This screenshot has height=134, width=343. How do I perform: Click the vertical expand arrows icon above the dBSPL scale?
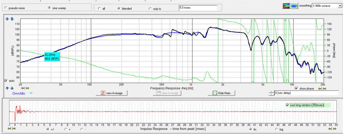pyautogui.click(x=8, y=19)
